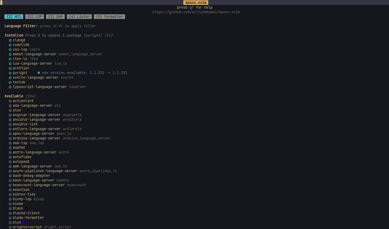
Task: Click the package icon beside css-lsp
Action: [x=10, y=50]
